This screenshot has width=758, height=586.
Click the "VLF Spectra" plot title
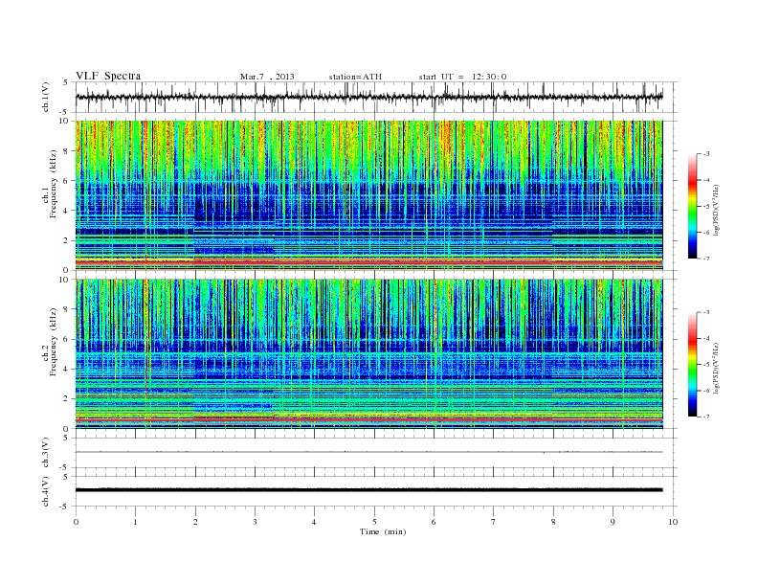click(108, 76)
